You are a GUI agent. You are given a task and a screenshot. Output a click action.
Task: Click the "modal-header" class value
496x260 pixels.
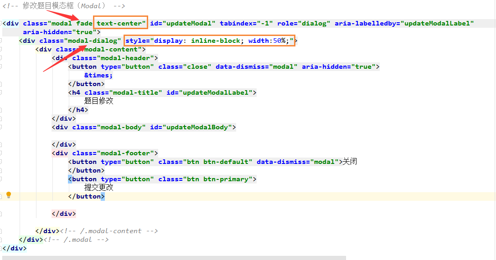pyautogui.click(x=125, y=58)
